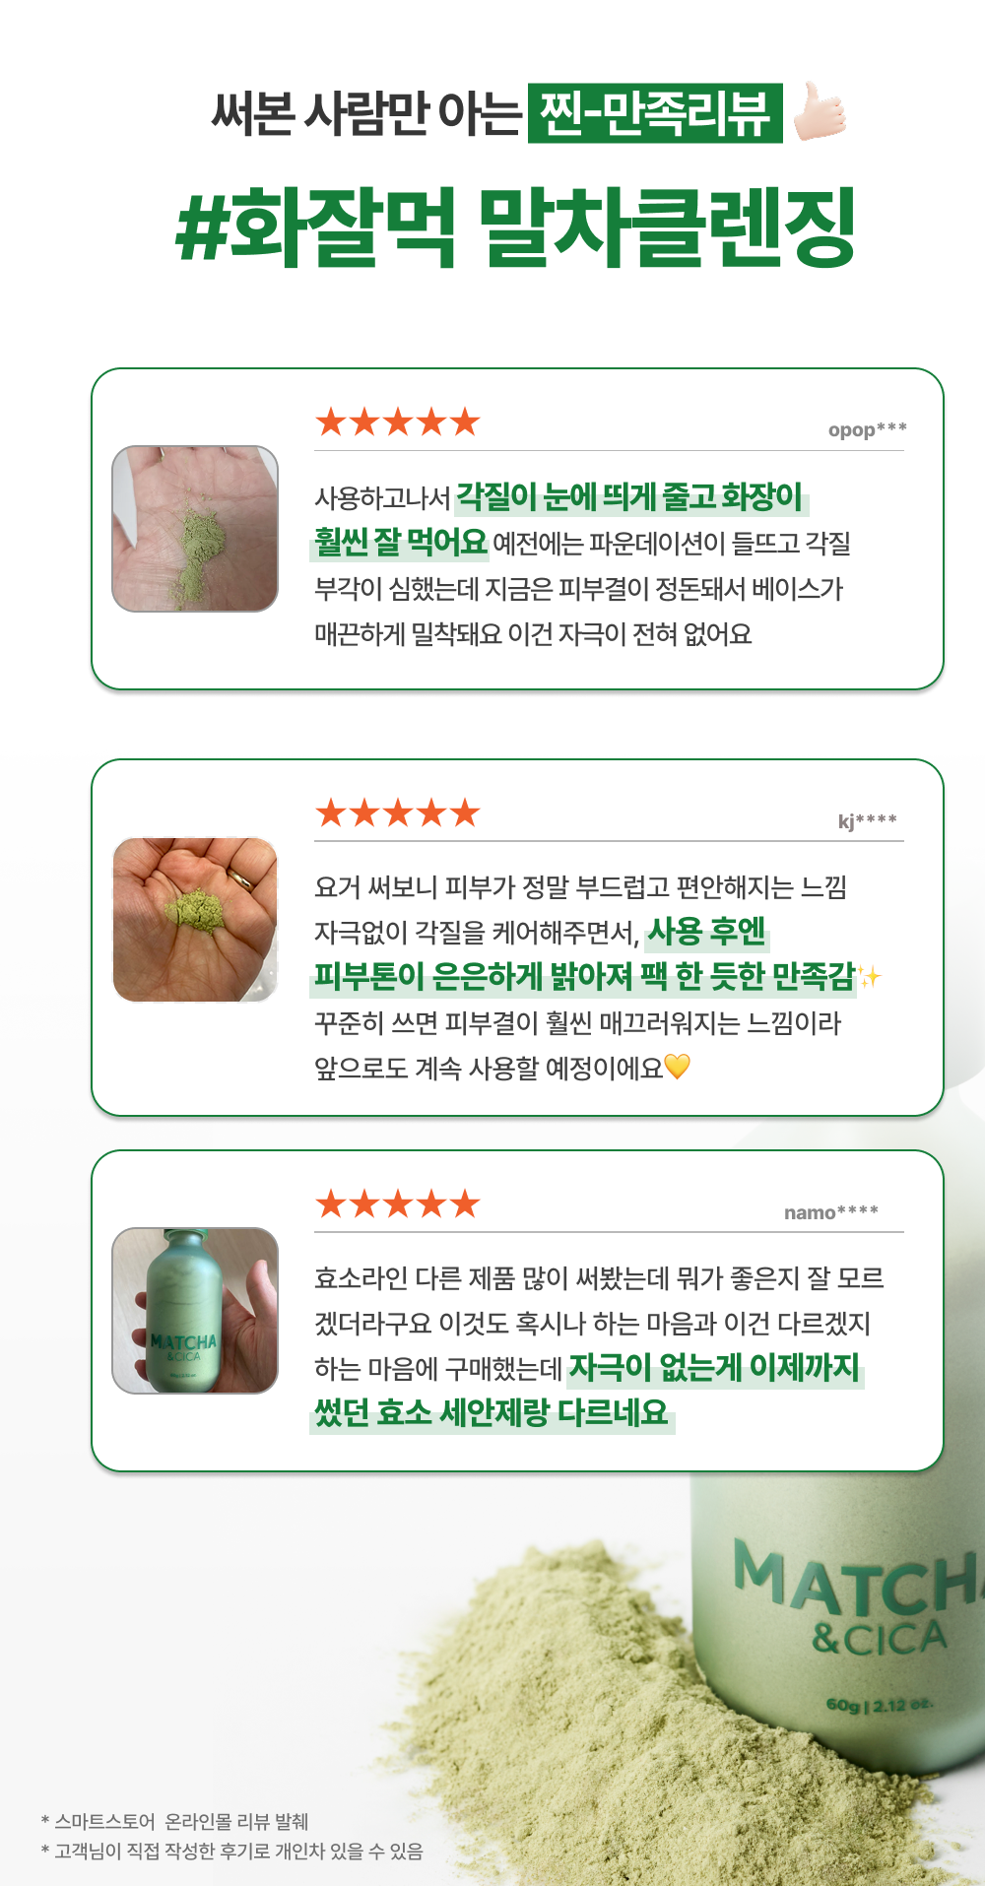Click the first review's five-star rating
985x1886 pixels.
[397, 423]
